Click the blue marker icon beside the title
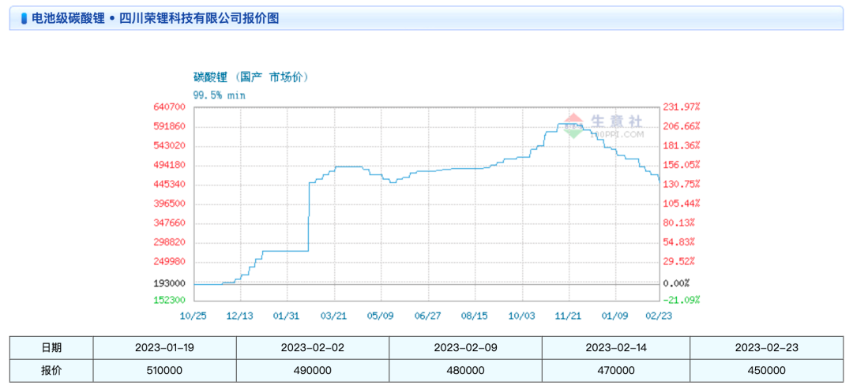 click(x=24, y=18)
